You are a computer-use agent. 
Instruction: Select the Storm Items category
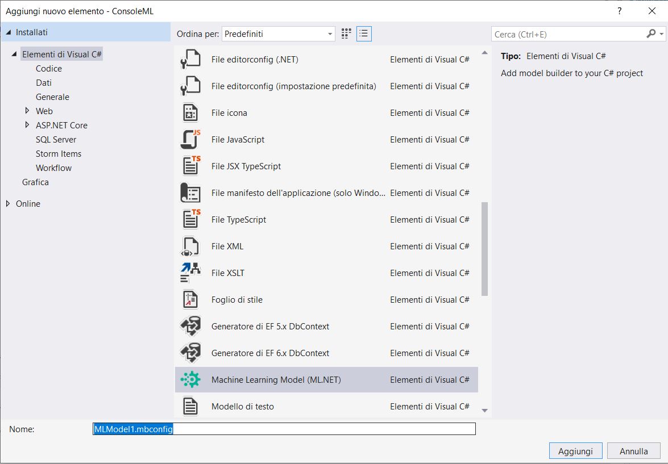[x=59, y=154]
